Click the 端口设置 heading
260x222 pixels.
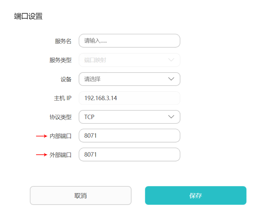point(28,16)
